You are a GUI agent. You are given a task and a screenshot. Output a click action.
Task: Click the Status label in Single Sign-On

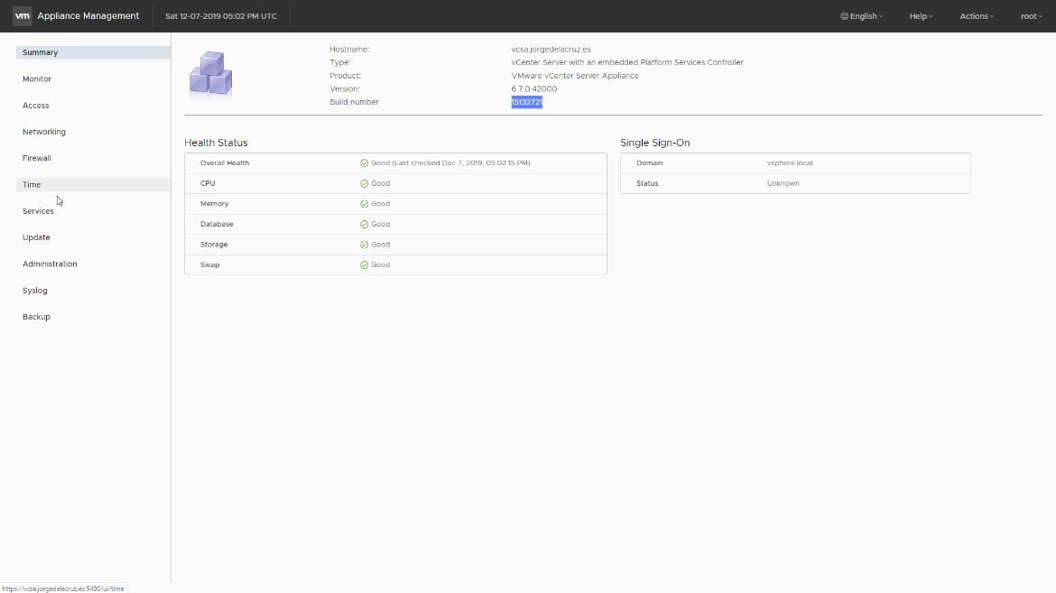coord(647,183)
